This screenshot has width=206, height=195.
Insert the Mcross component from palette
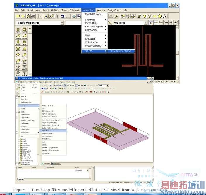(x=18, y=55)
